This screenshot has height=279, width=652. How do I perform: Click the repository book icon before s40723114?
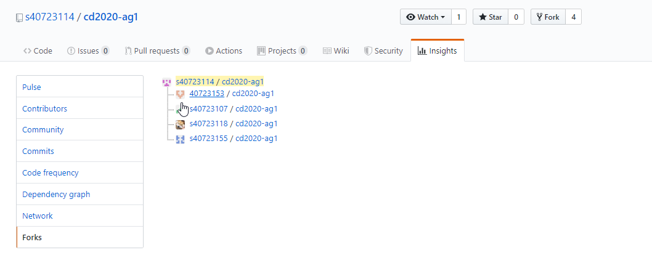click(x=20, y=17)
